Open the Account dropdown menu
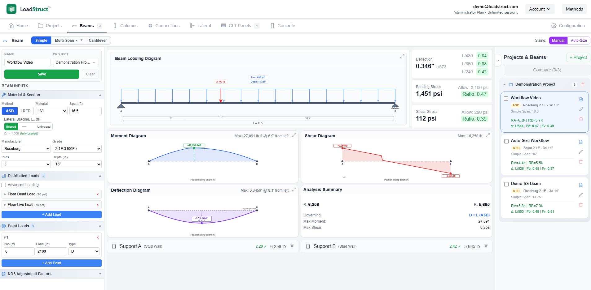The width and height of the screenshot is (591, 290). (x=540, y=9)
